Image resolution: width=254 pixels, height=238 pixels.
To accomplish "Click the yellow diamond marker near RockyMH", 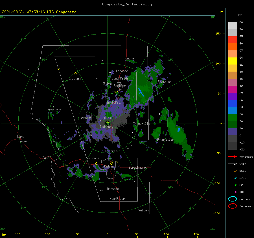I will pos(75,74).
